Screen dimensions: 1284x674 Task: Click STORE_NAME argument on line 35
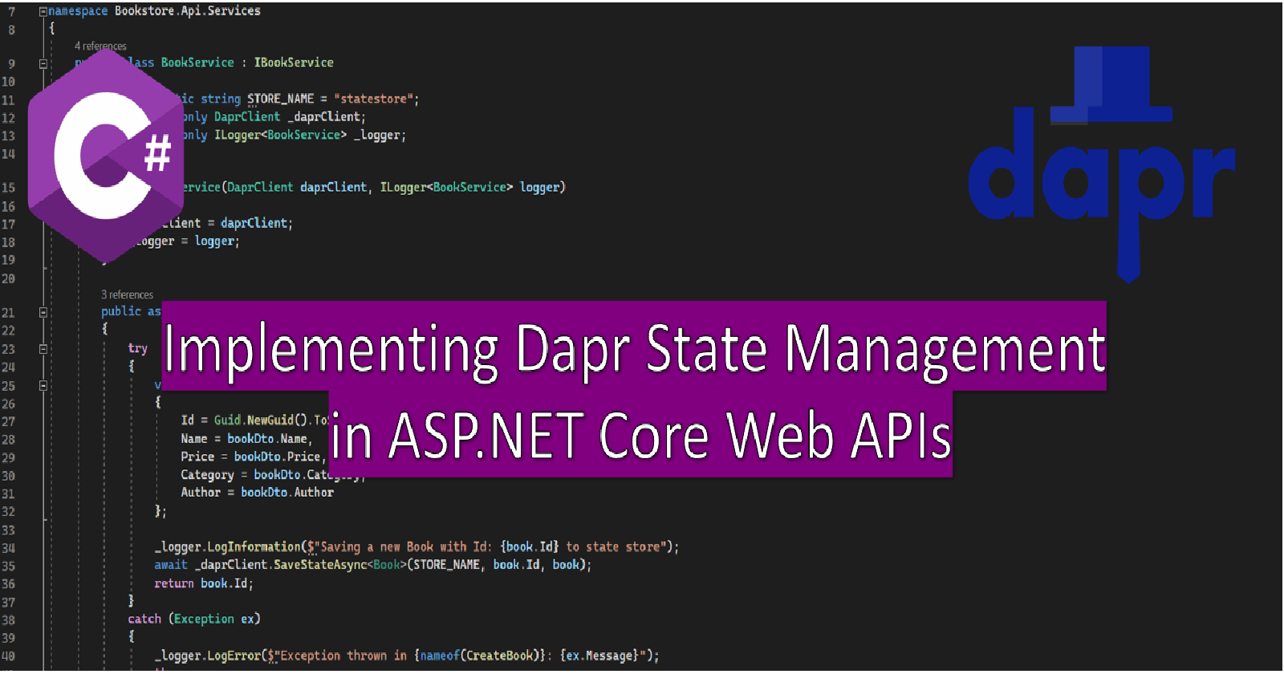tap(447, 565)
